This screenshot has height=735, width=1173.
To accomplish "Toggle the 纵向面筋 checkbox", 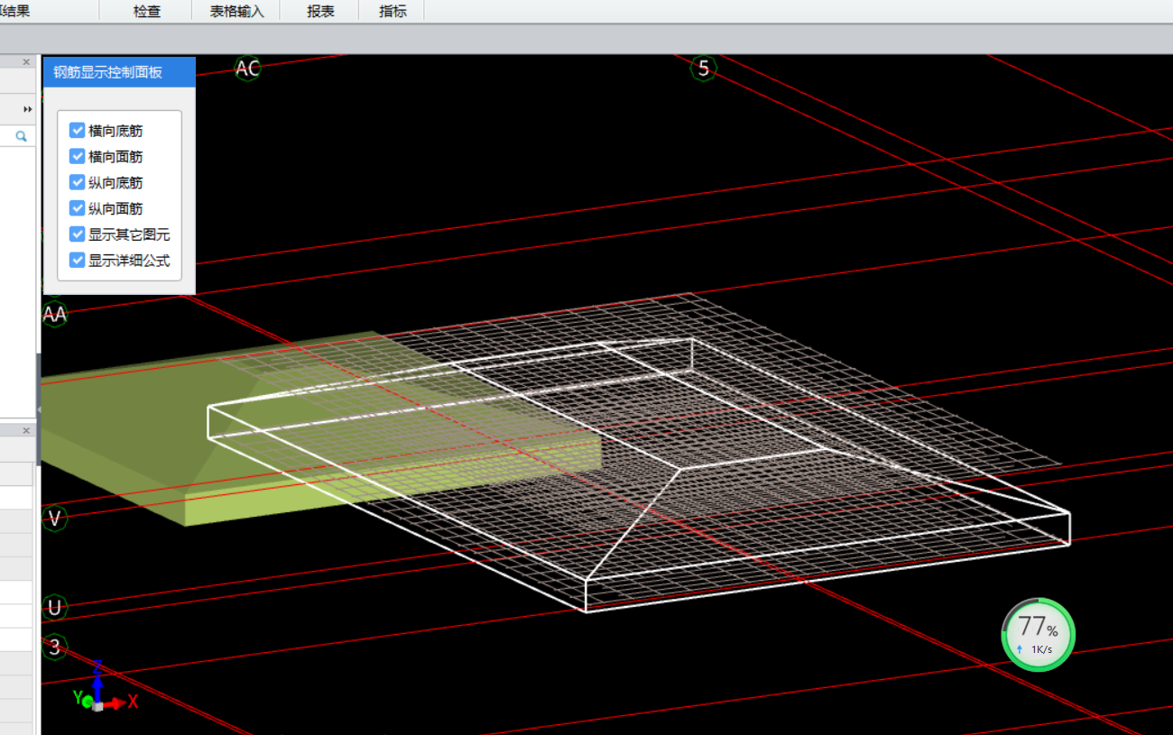I will pos(78,208).
